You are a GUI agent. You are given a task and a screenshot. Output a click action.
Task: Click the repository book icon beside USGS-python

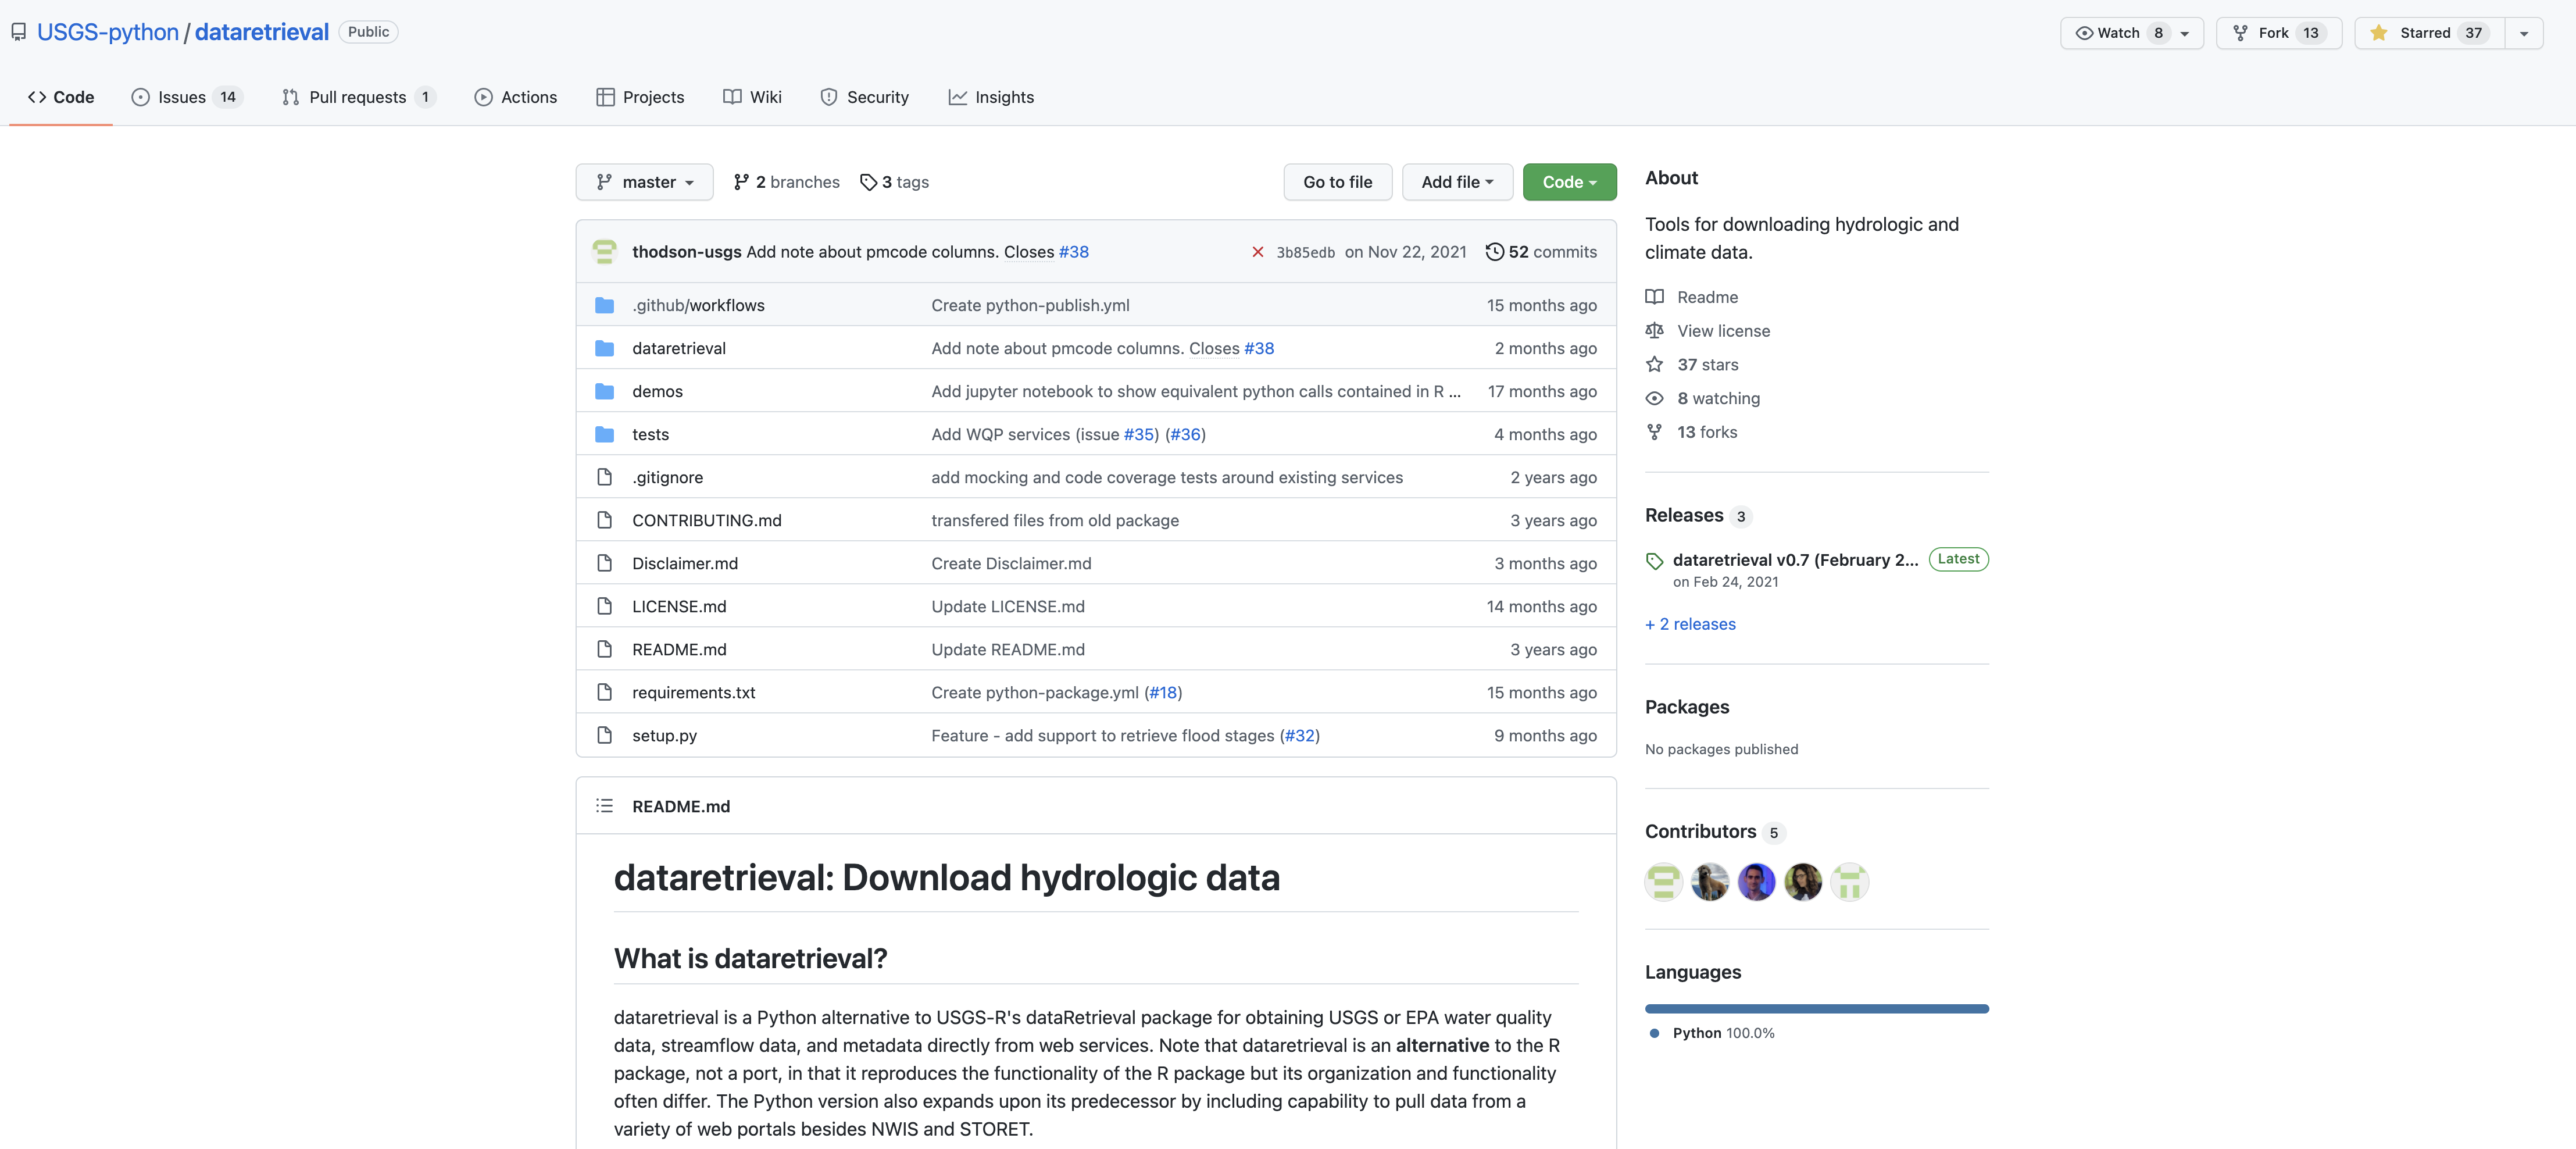coord(18,32)
